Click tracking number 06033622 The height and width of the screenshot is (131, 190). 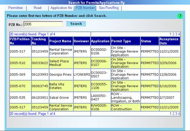[40, 63]
